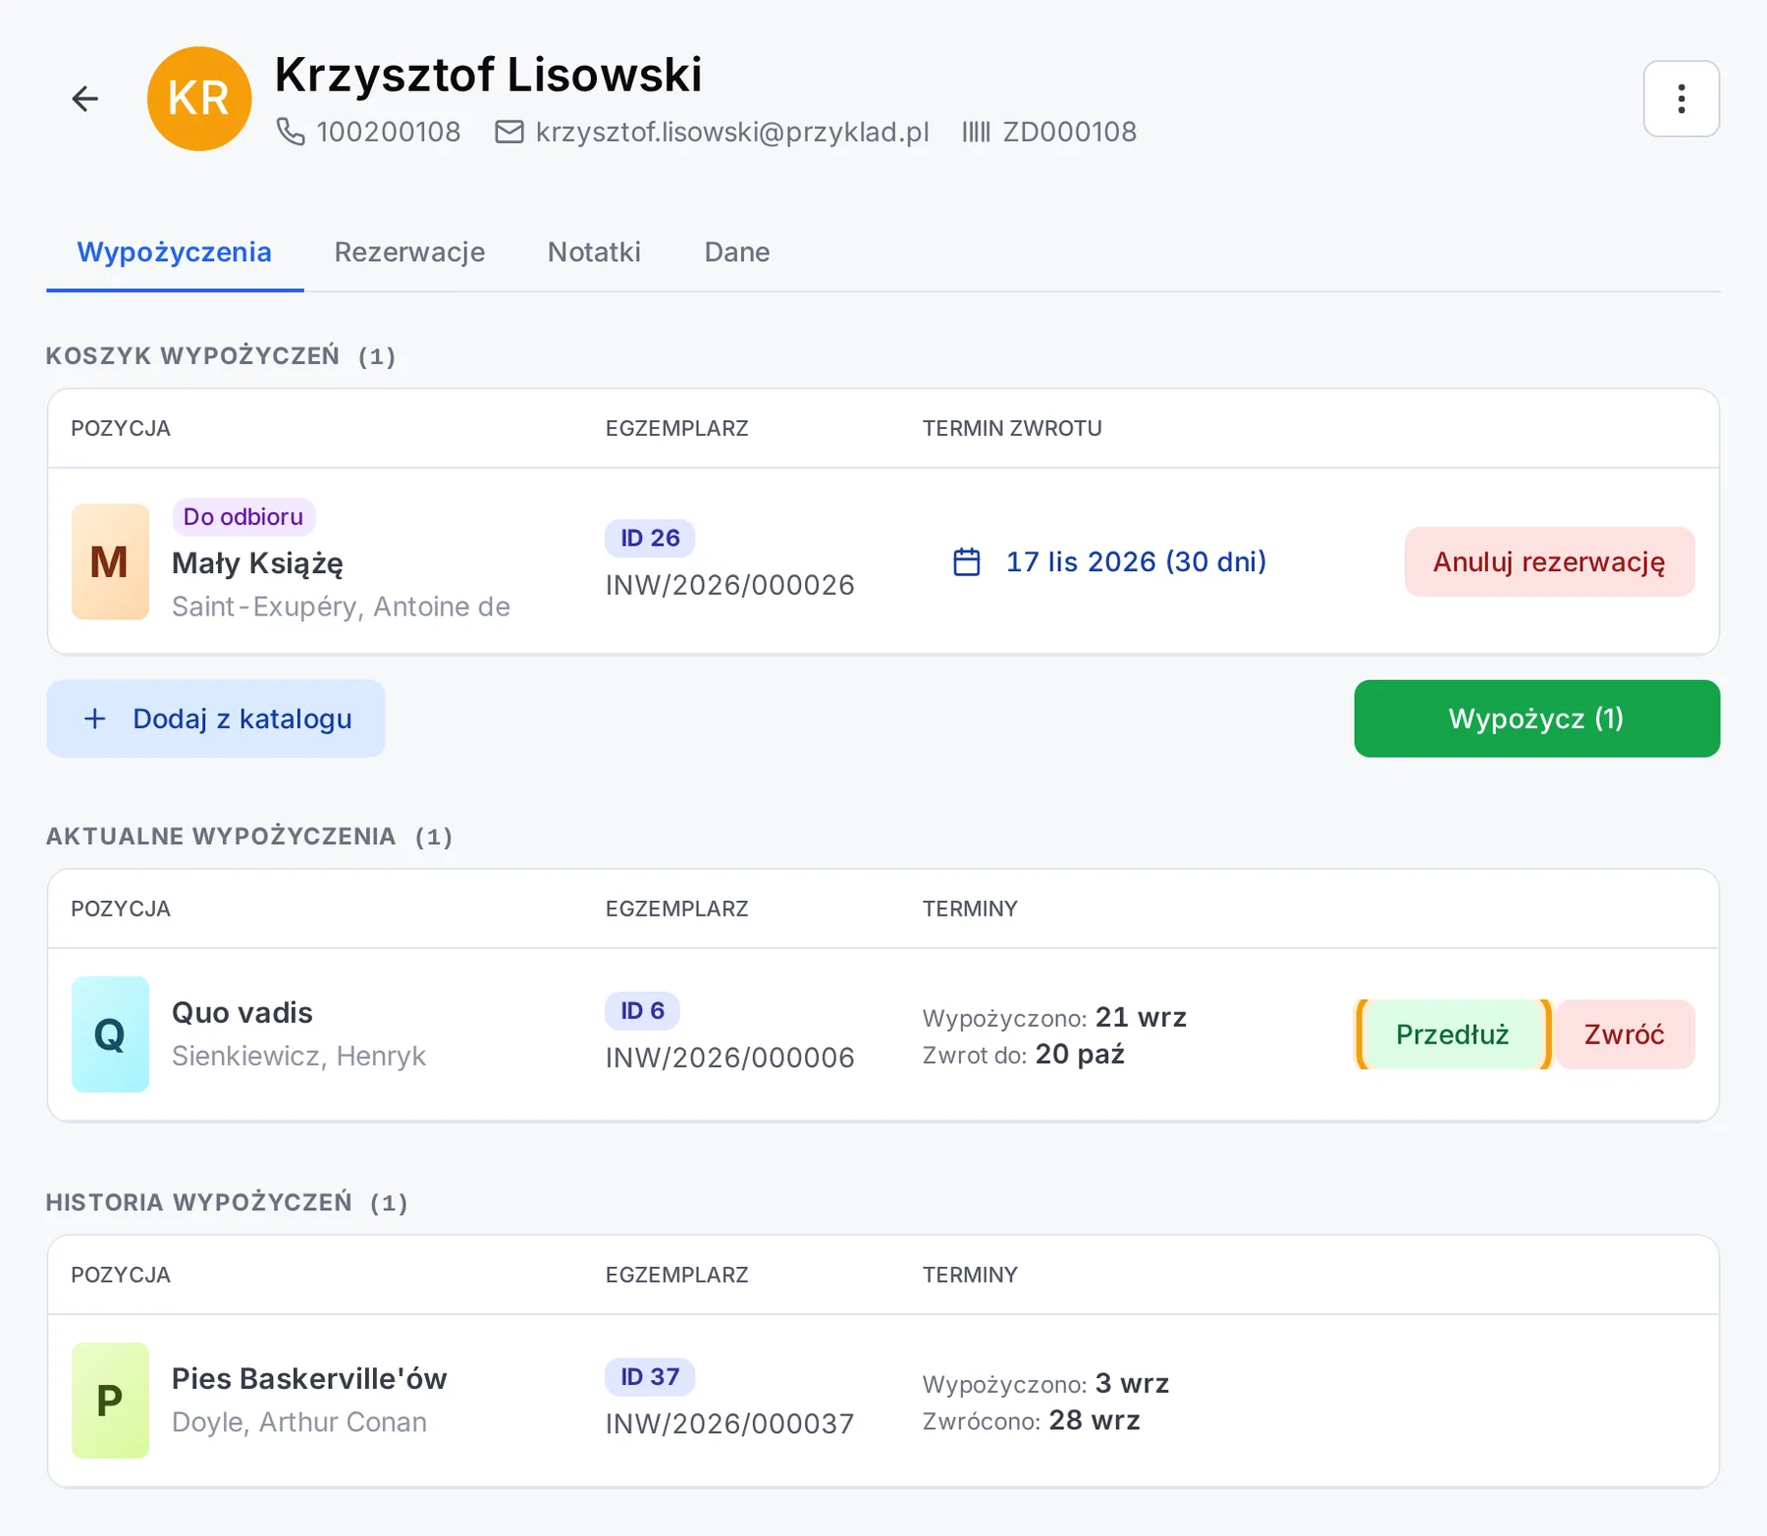This screenshot has width=1767, height=1536.
Task: Open the Rezerwacje tab
Action: (409, 252)
